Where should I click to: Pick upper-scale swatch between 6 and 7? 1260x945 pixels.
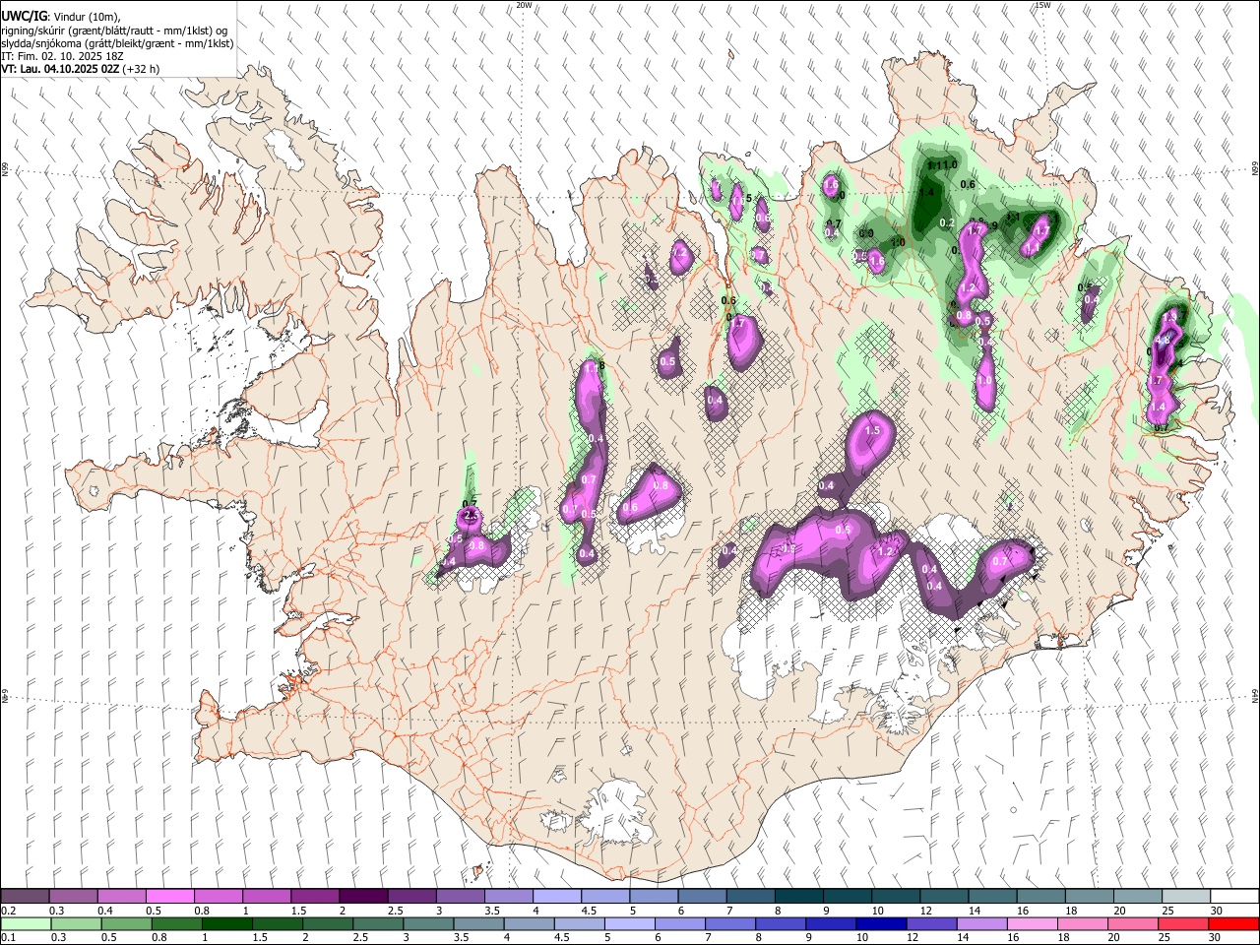click(x=702, y=896)
